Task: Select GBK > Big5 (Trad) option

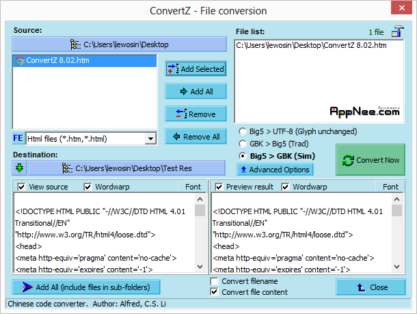Action: pos(273,144)
